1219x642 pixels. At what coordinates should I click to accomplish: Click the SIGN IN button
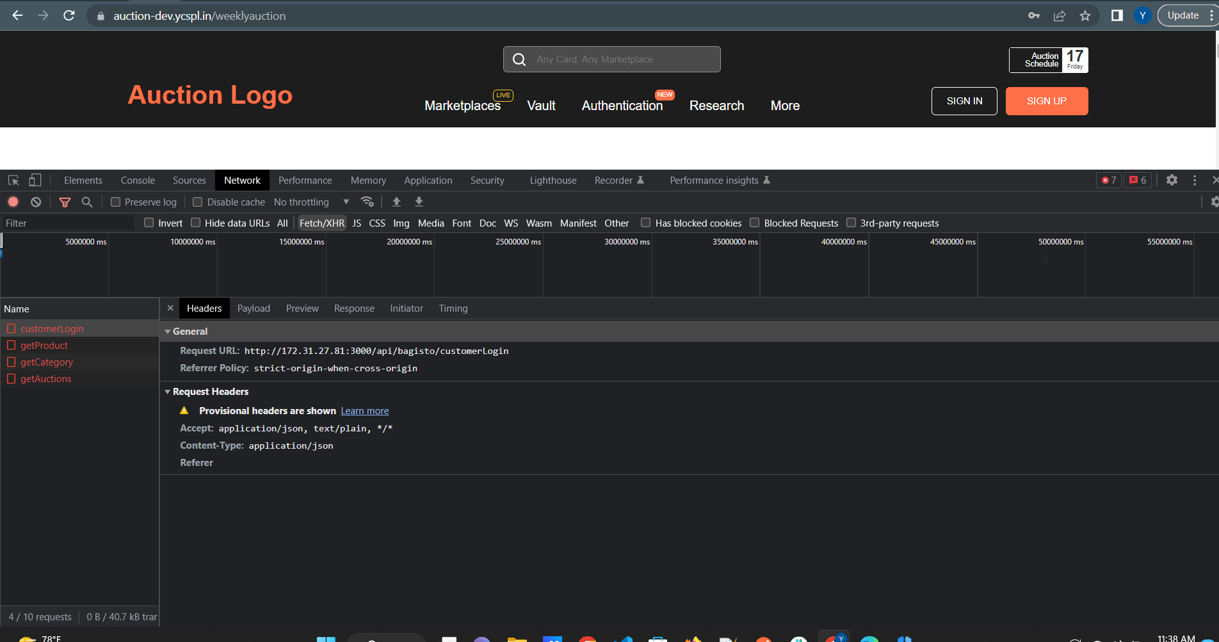[x=964, y=101]
